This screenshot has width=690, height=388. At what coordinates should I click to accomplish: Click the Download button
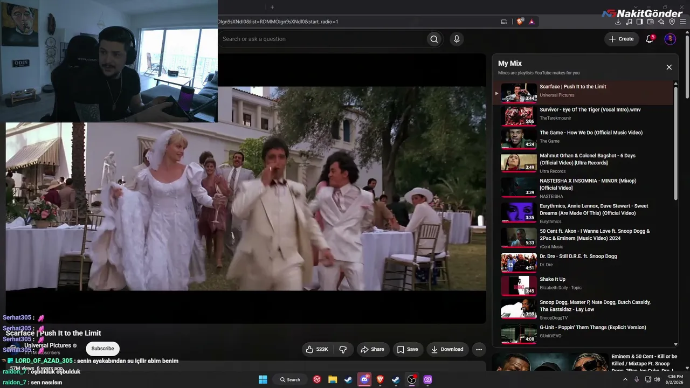447,349
